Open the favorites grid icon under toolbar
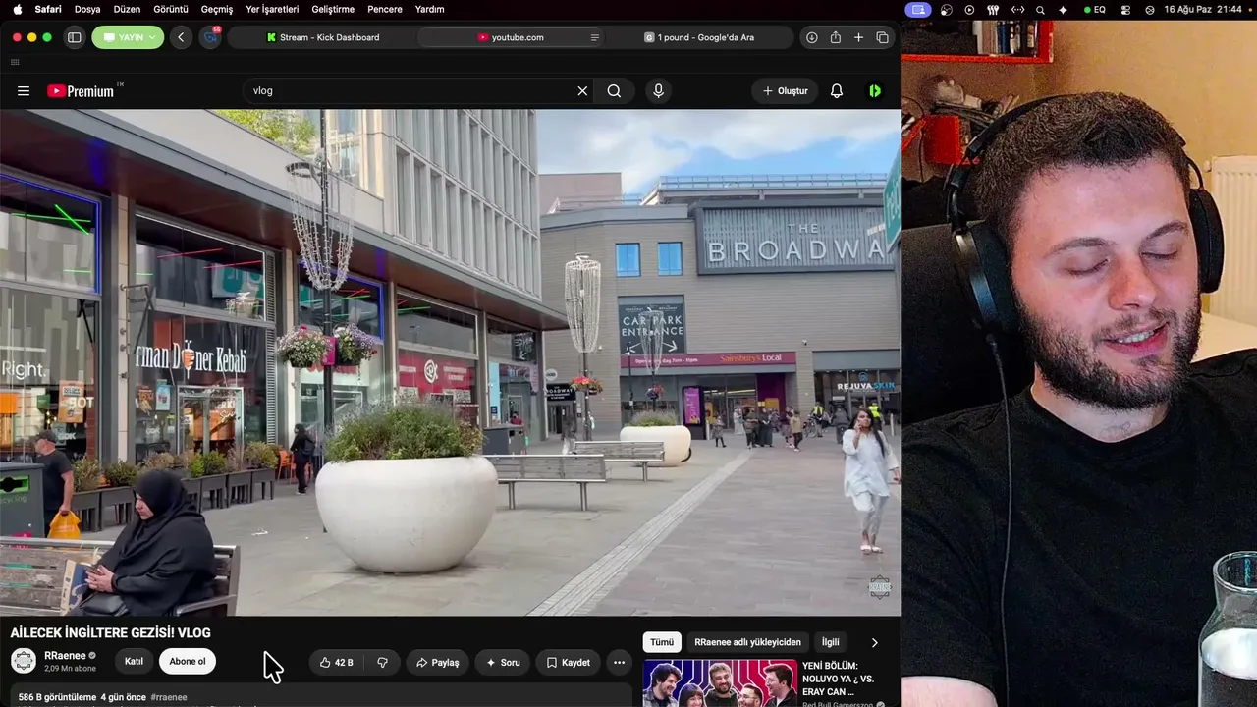The image size is (1257, 707). 15,62
